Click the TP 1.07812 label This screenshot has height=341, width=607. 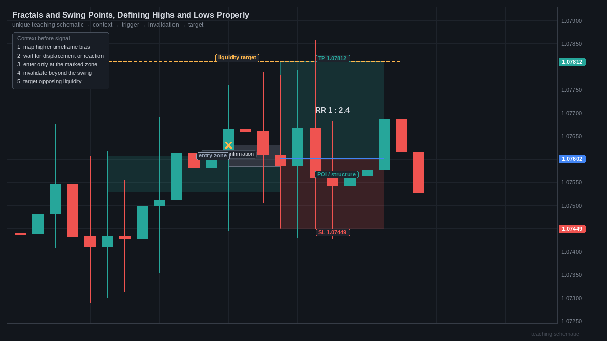click(x=332, y=58)
